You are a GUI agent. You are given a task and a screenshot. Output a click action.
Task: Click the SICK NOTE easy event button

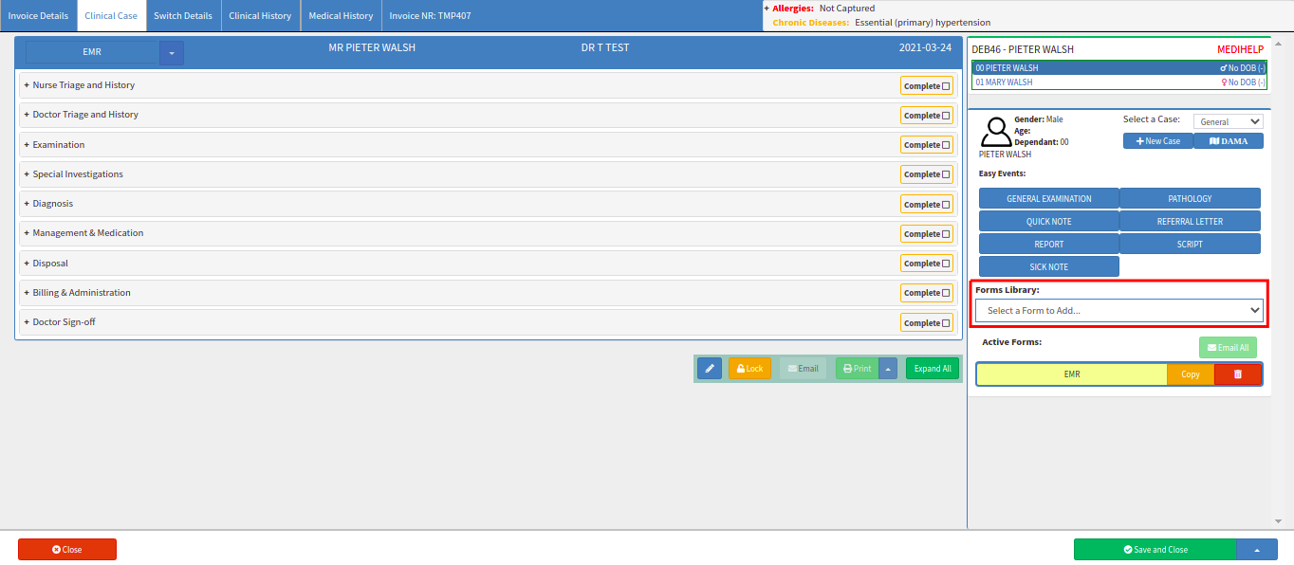tap(1049, 266)
